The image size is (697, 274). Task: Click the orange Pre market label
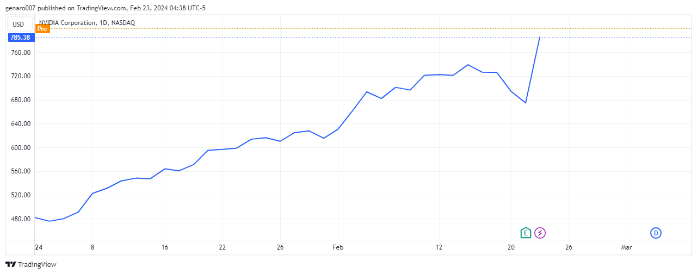(42, 29)
